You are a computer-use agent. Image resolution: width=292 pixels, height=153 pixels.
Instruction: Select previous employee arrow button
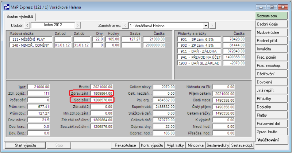click(125, 25)
